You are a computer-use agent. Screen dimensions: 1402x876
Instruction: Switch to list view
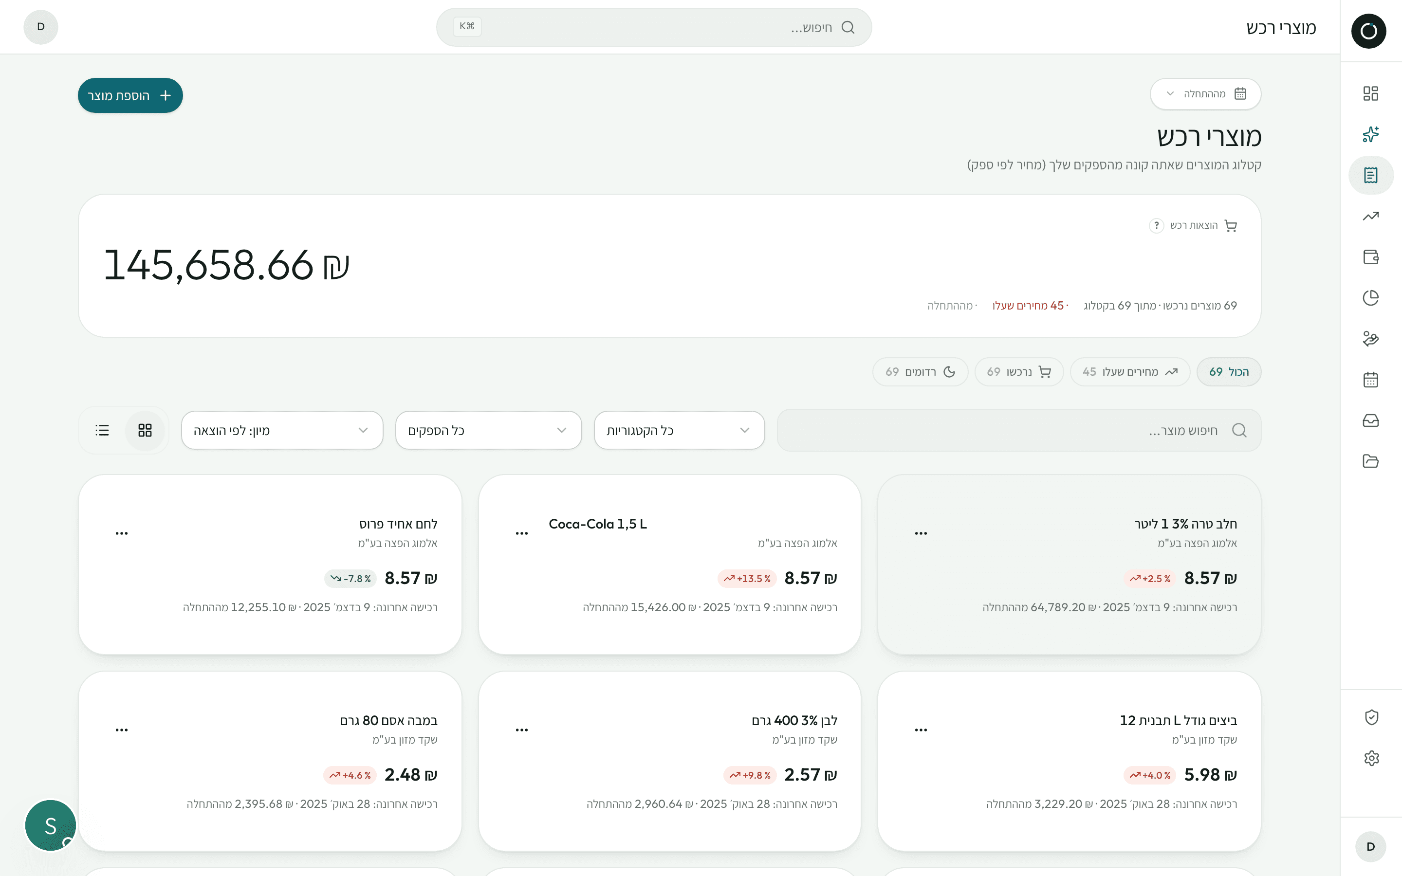(102, 431)
